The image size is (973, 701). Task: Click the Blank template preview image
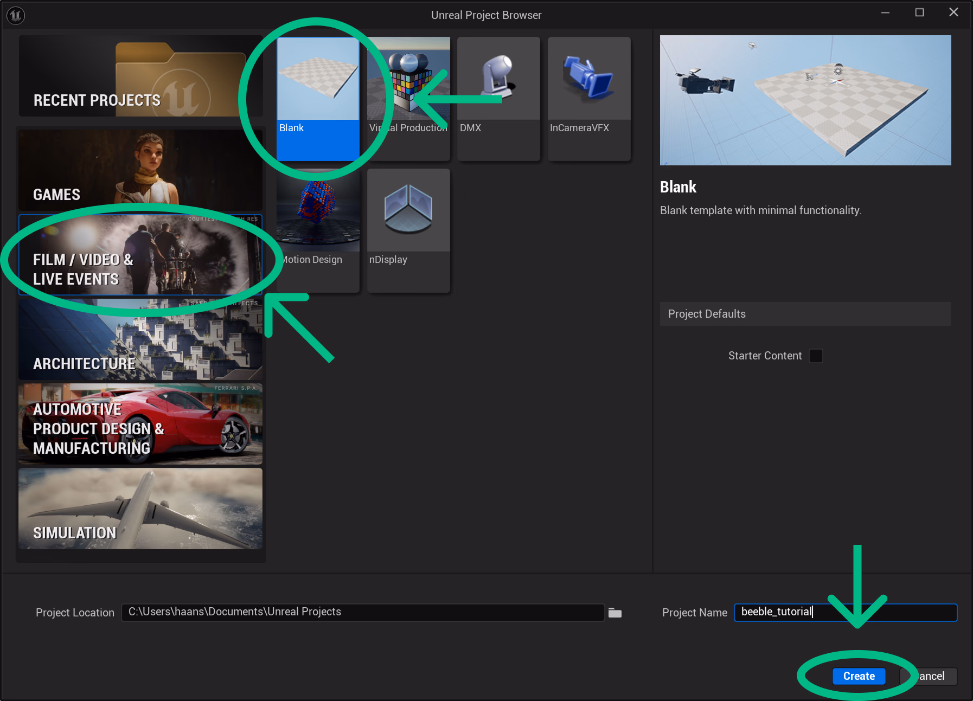(318, 78)
